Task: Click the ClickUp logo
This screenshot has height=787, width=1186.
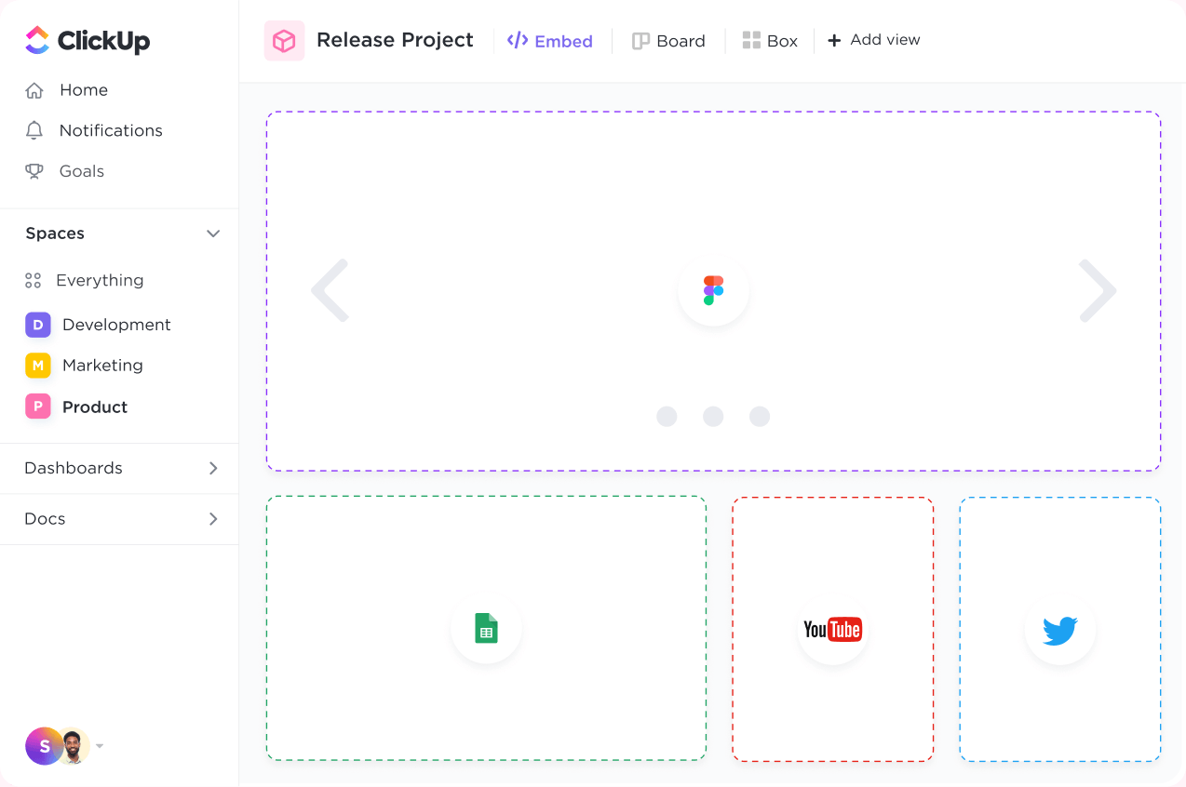Action: click(87, 40)
